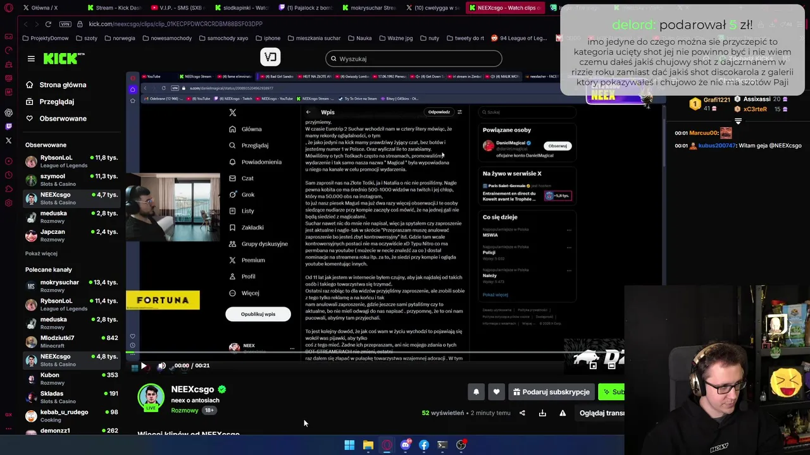Open Opera sidebar settings gear
Viewport: 810px width, 455px height.
point(8,203)
